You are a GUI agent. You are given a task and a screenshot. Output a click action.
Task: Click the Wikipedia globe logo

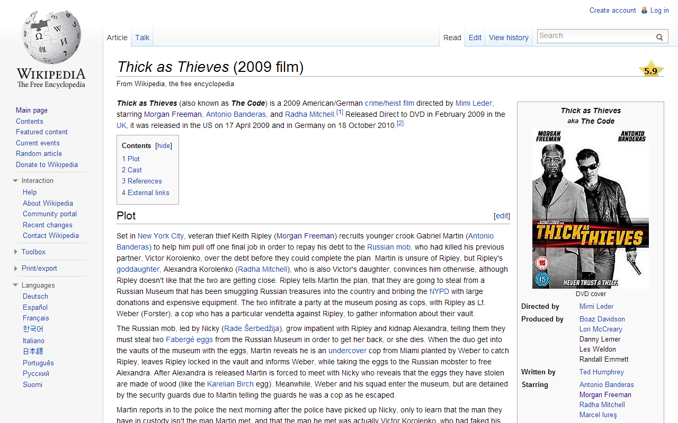51,49
